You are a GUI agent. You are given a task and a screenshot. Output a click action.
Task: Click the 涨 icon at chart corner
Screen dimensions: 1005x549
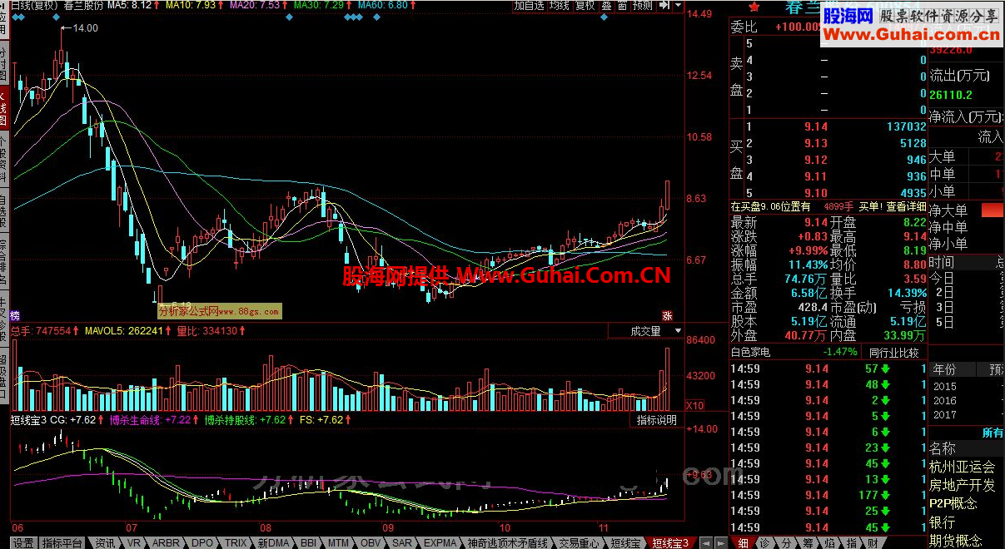tap(667, 315)
